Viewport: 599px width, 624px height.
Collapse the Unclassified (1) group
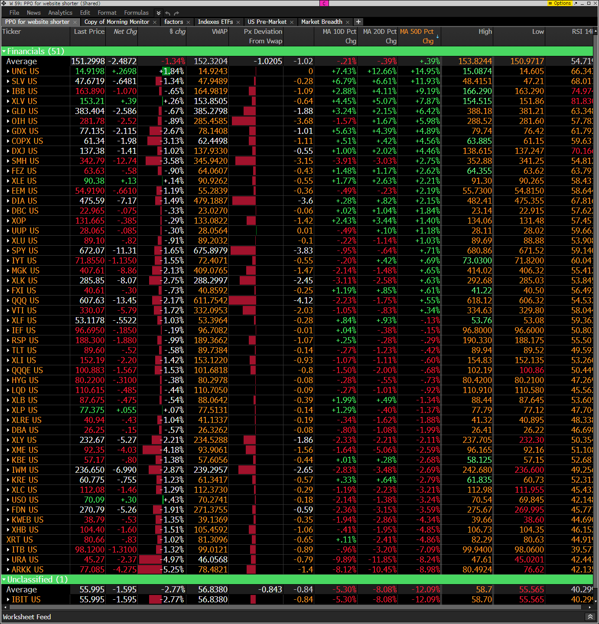pyautogui.click(x=4, y=580)
